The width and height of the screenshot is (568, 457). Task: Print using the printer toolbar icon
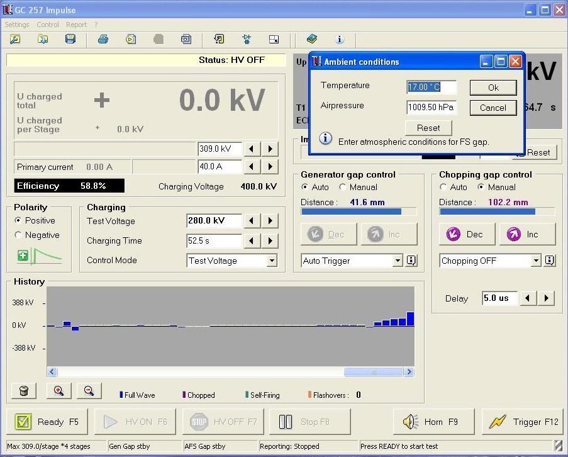[103, 39]
